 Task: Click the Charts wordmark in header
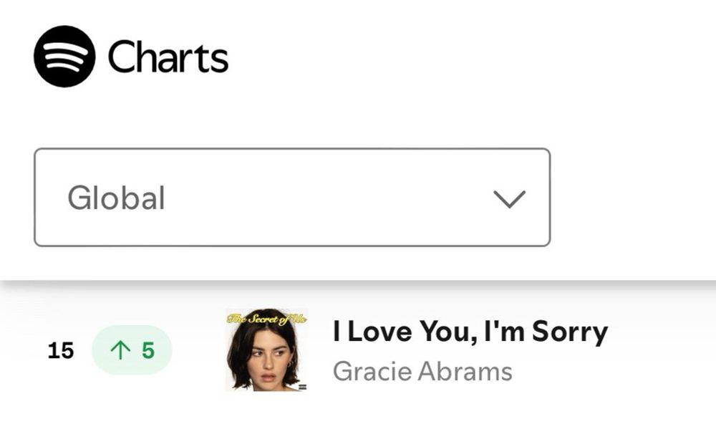(x=168, y=57)
